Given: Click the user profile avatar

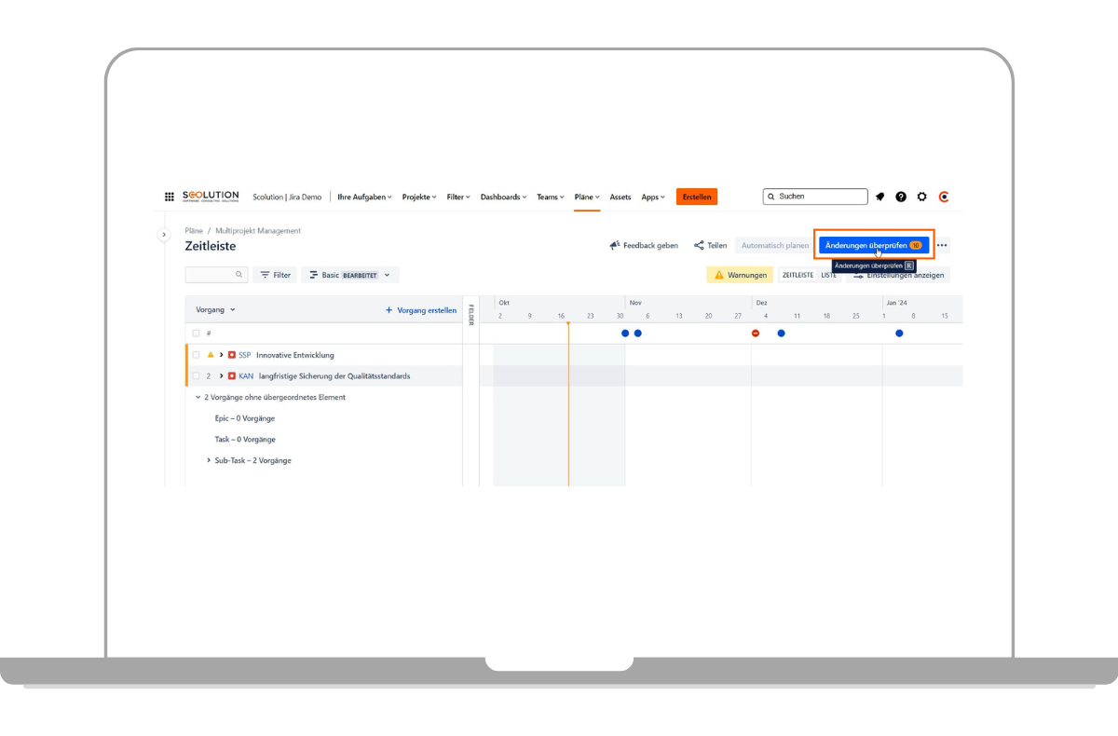Looking at the screenshot, I should pos(944,197).
